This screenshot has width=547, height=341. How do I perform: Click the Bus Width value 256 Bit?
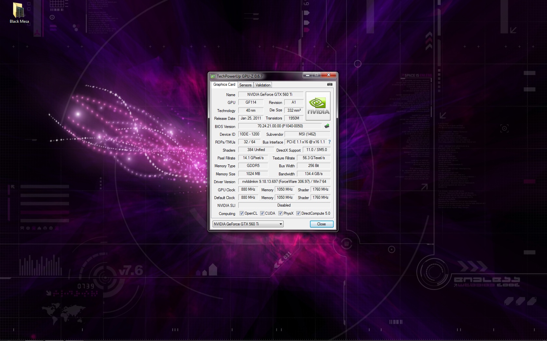tap(314, 166)
